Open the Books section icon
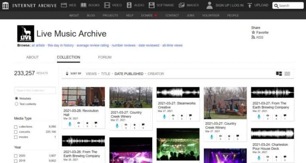Image resolution: width=306 pixels, height=163 pixels. pos(84,5)
